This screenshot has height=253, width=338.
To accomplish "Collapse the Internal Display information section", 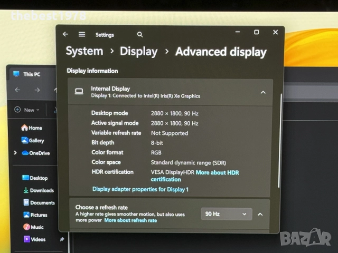I will click(x=263, y=92).
